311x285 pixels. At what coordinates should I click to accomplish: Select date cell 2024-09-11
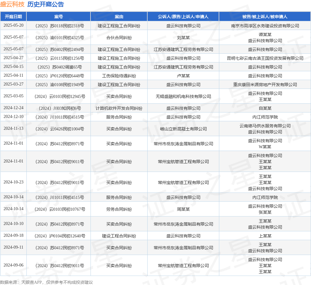coord(13,247)
